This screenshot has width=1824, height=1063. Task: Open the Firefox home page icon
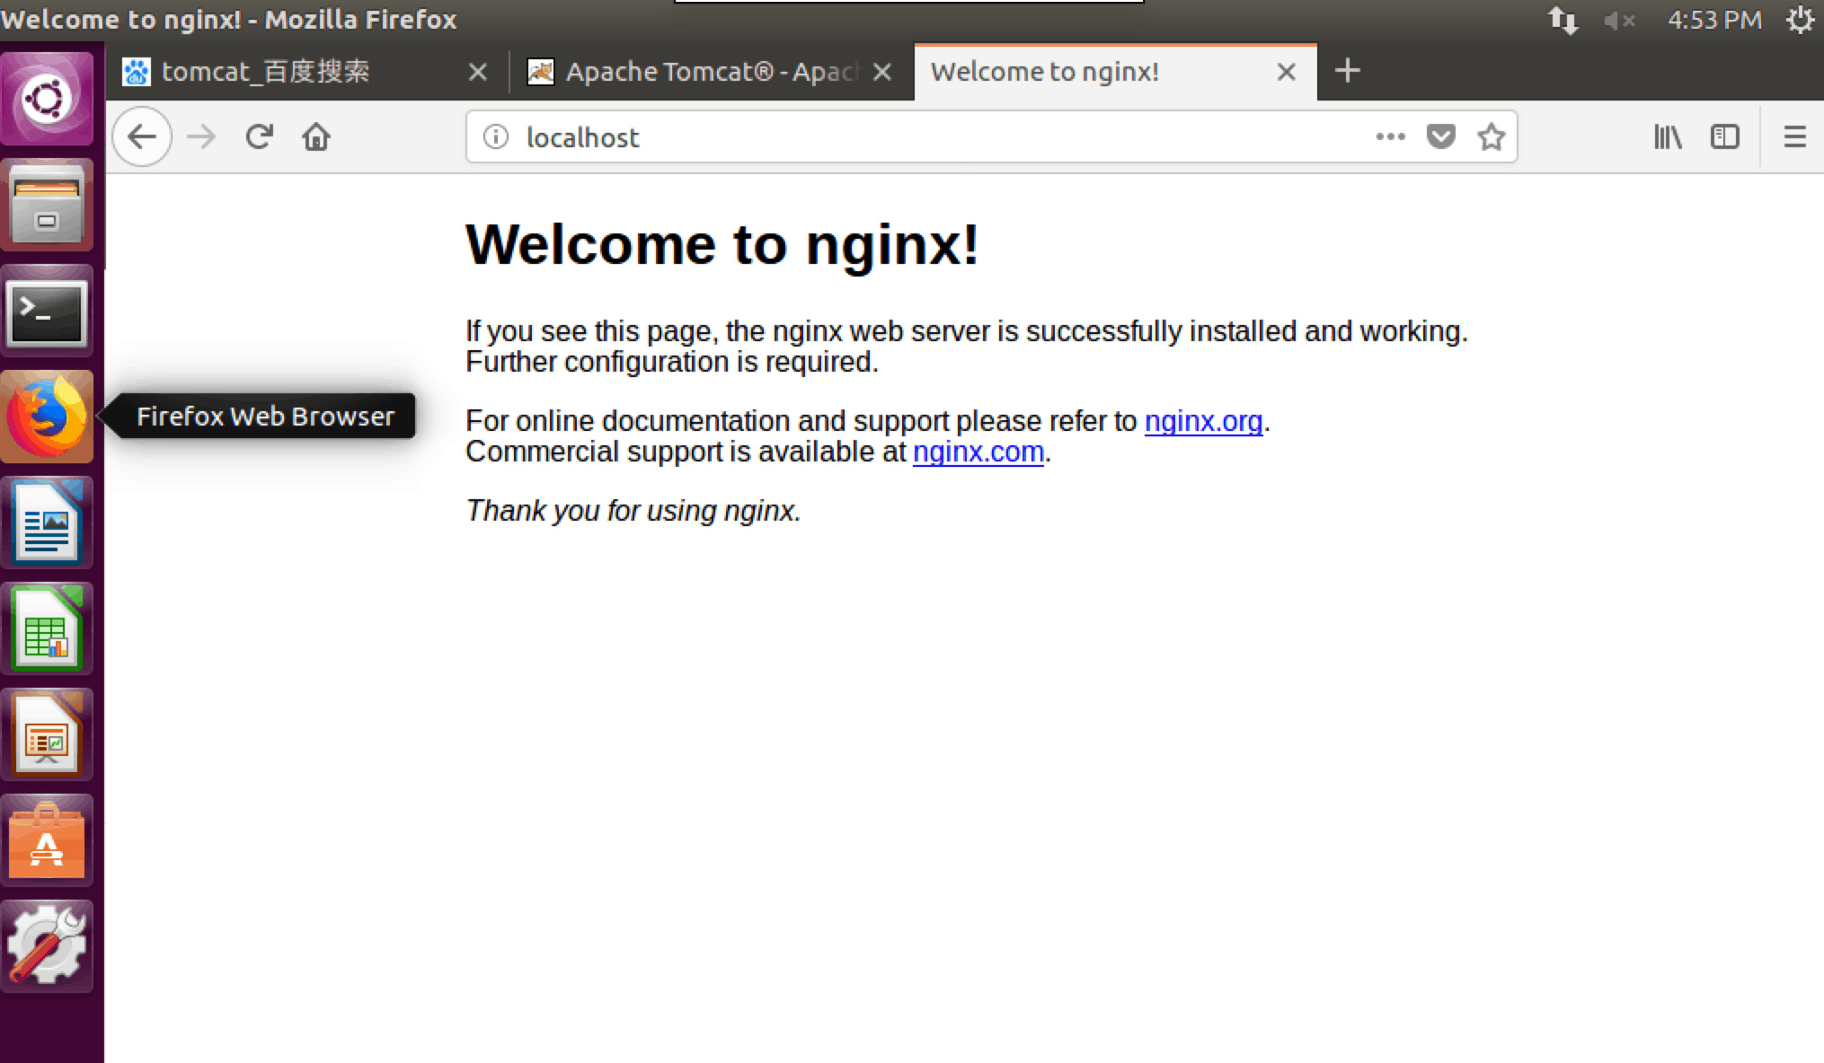coord(316,136)
